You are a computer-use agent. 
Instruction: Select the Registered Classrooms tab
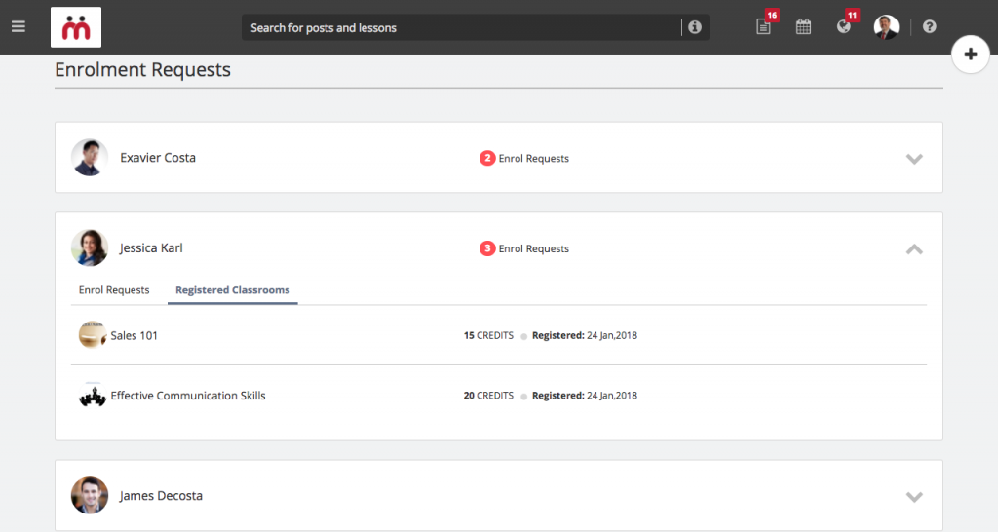pyautogui.click(x=232, y=290)
